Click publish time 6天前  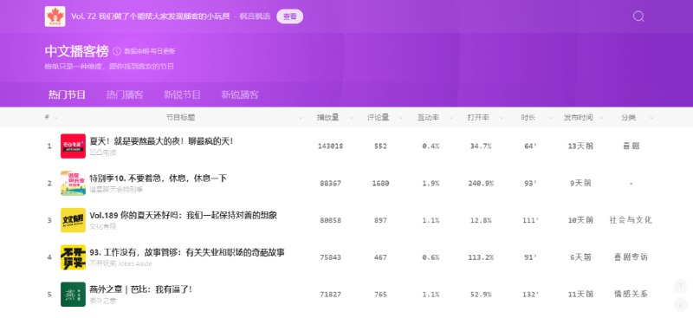pyautogui.click(x=580, y=257)
